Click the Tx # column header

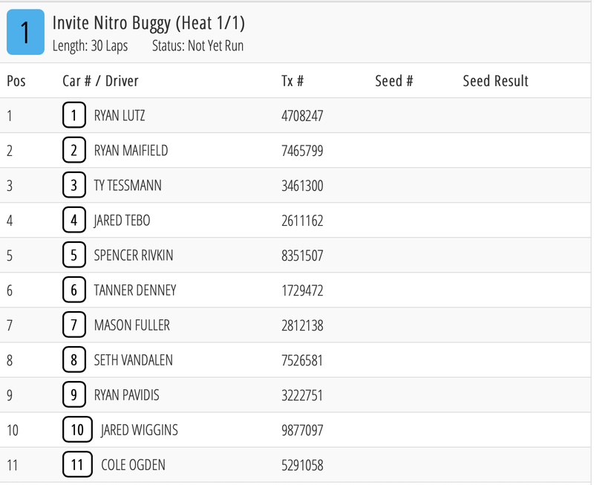click(x=293, y=81)
